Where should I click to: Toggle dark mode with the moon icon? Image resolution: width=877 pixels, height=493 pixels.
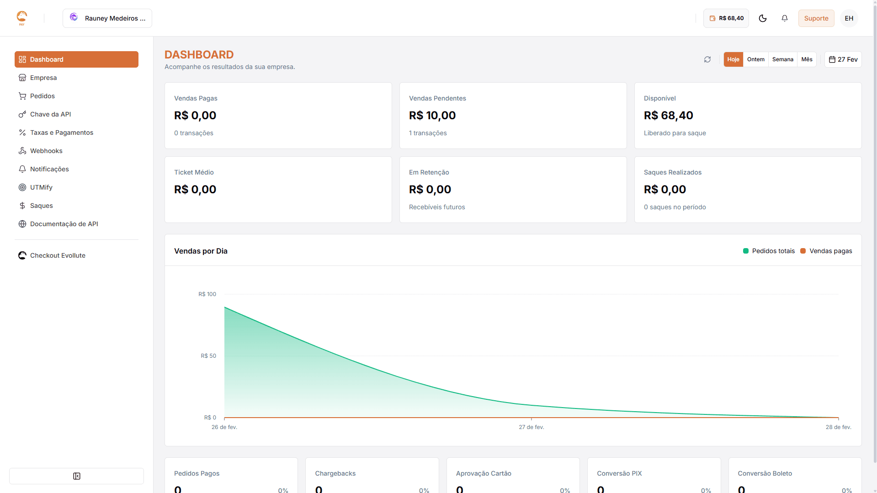762,18
